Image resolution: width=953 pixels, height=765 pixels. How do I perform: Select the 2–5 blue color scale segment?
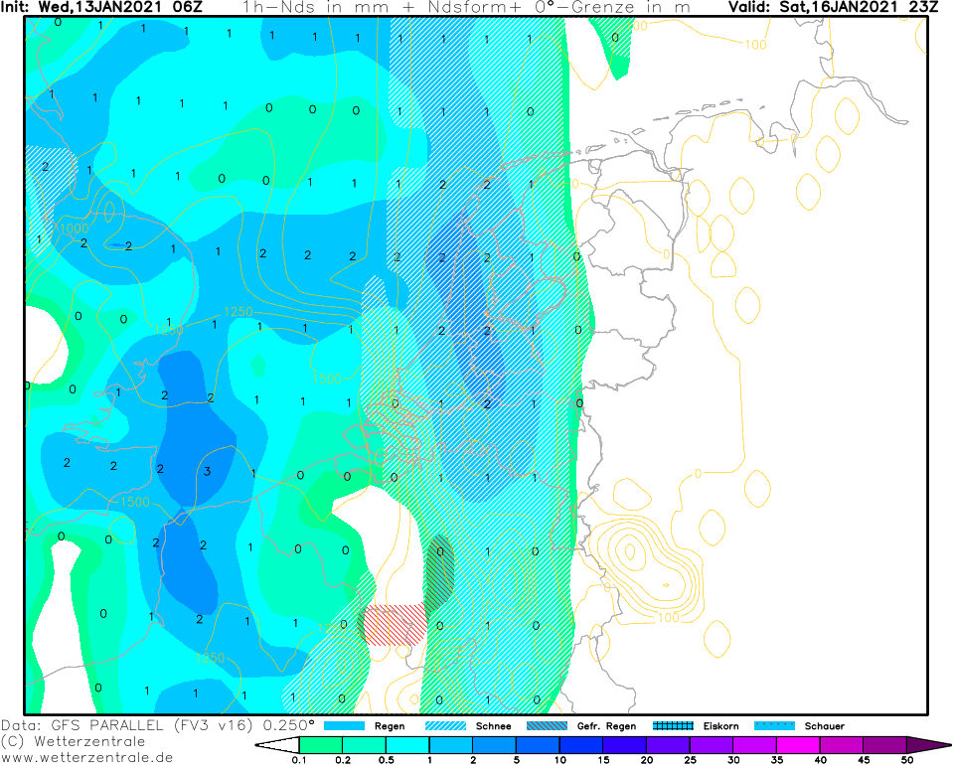[x=495, y=745]
